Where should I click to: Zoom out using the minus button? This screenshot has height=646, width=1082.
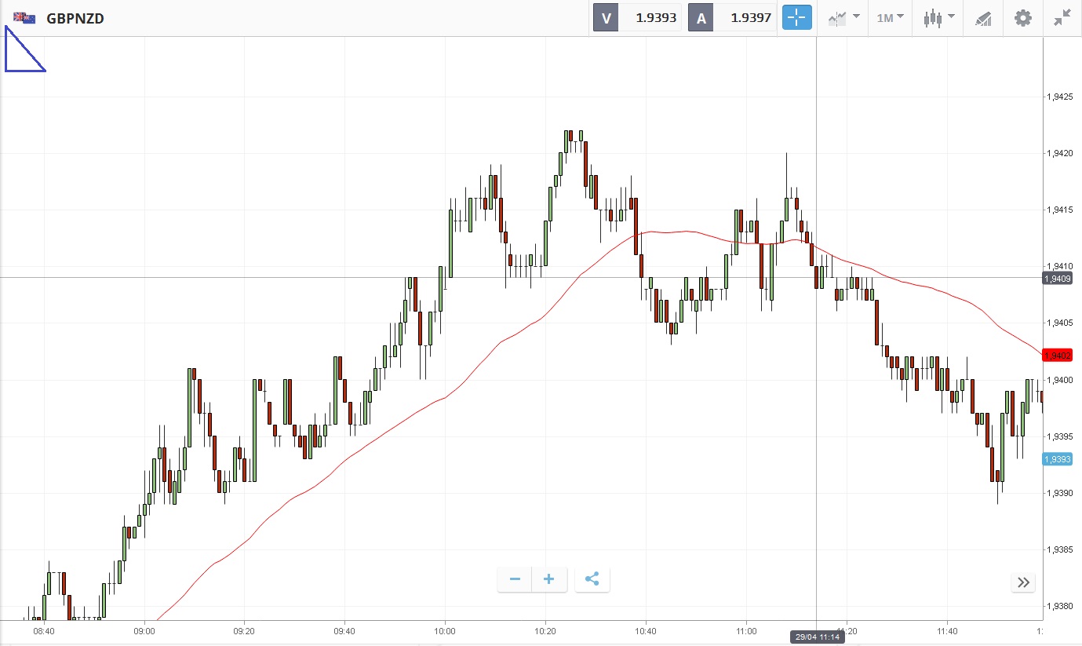click(515, 580)
